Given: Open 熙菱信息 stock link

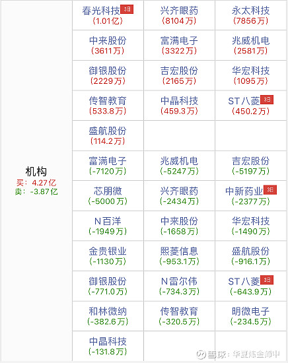Looking at the screenshot, I should 179,251.
